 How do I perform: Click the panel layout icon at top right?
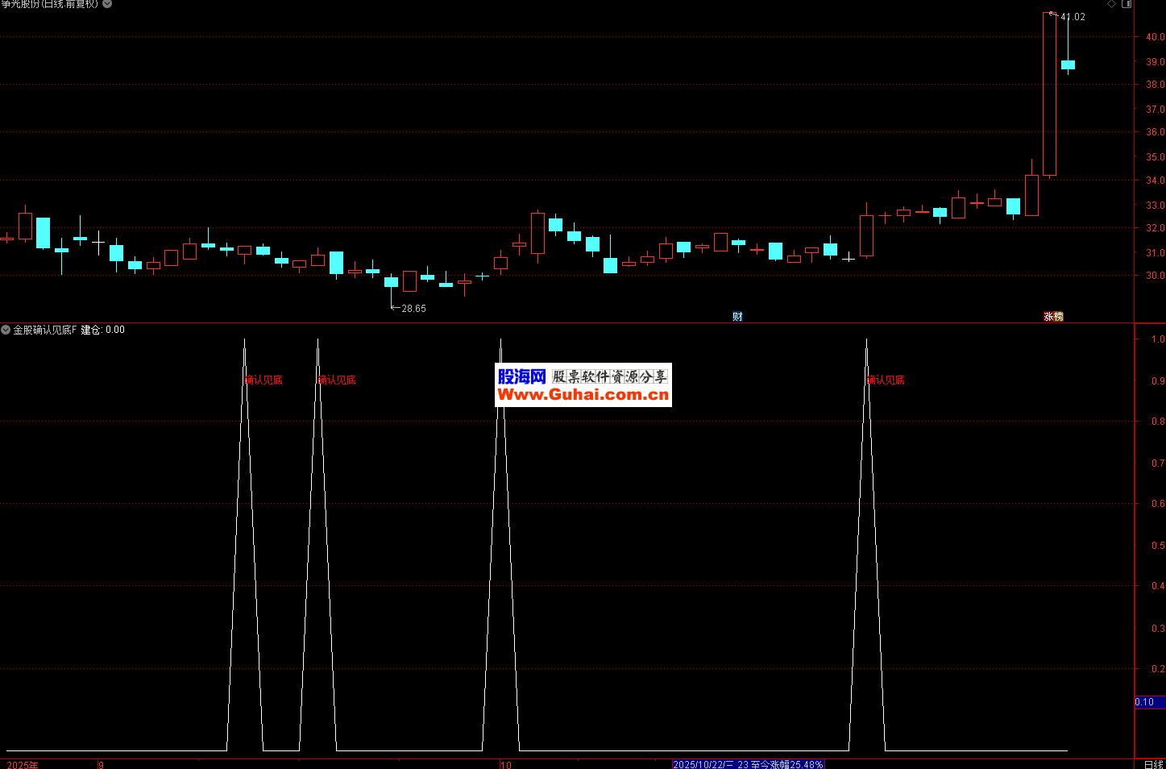[x=1127, y=4]
